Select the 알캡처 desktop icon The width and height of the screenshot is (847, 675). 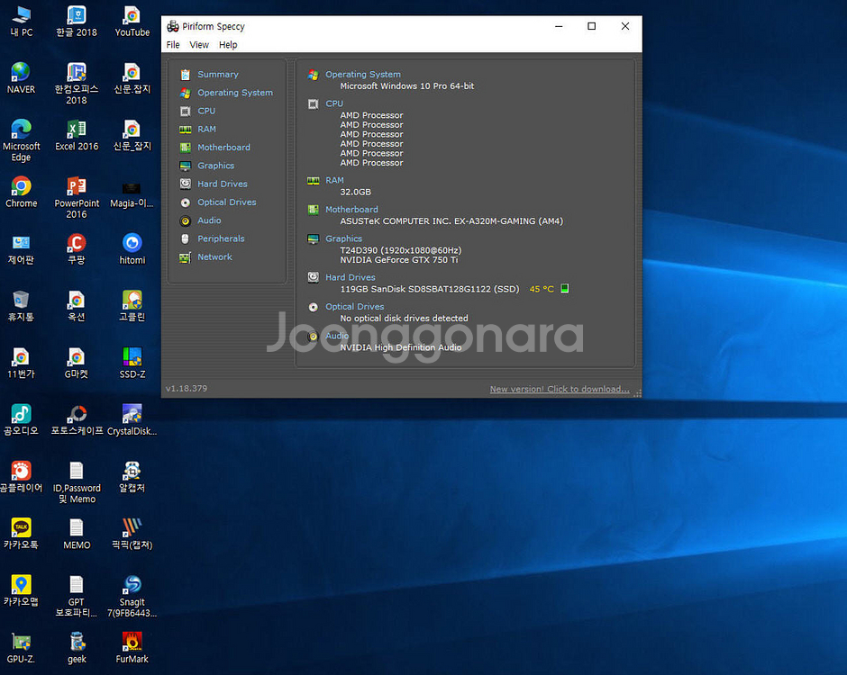132,478
